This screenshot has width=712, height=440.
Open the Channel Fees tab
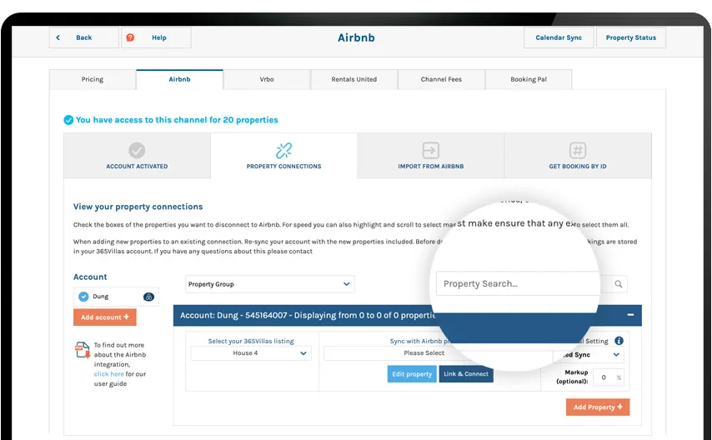(441, 79)
